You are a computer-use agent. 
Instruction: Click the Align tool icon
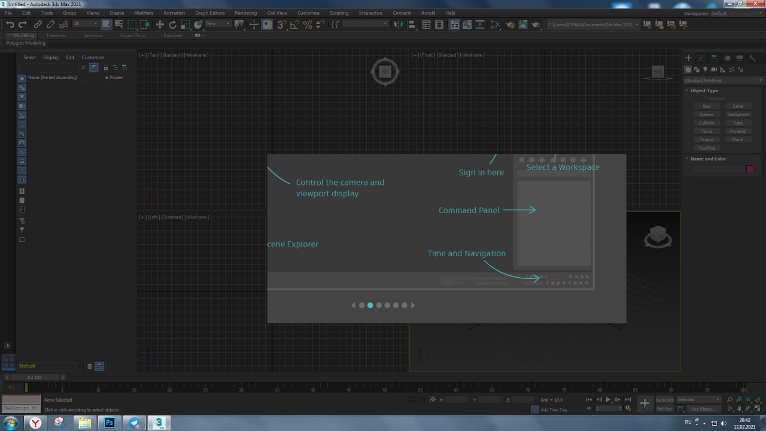[411, 25]
